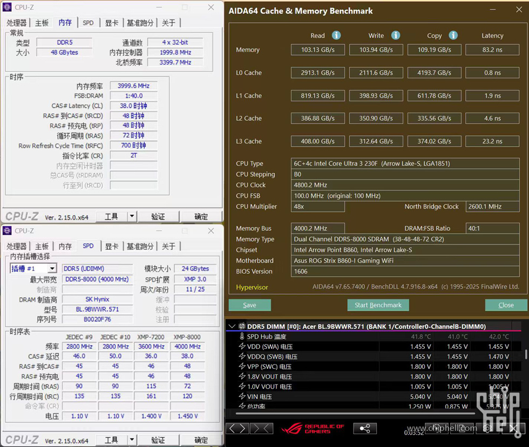
Task: Open 关于 tab in the CPU-Z memory window
Action: tap(168, 23)
